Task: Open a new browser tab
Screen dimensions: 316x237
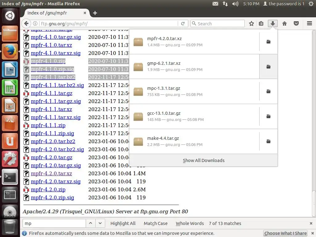Action: (x=95, y=13)
